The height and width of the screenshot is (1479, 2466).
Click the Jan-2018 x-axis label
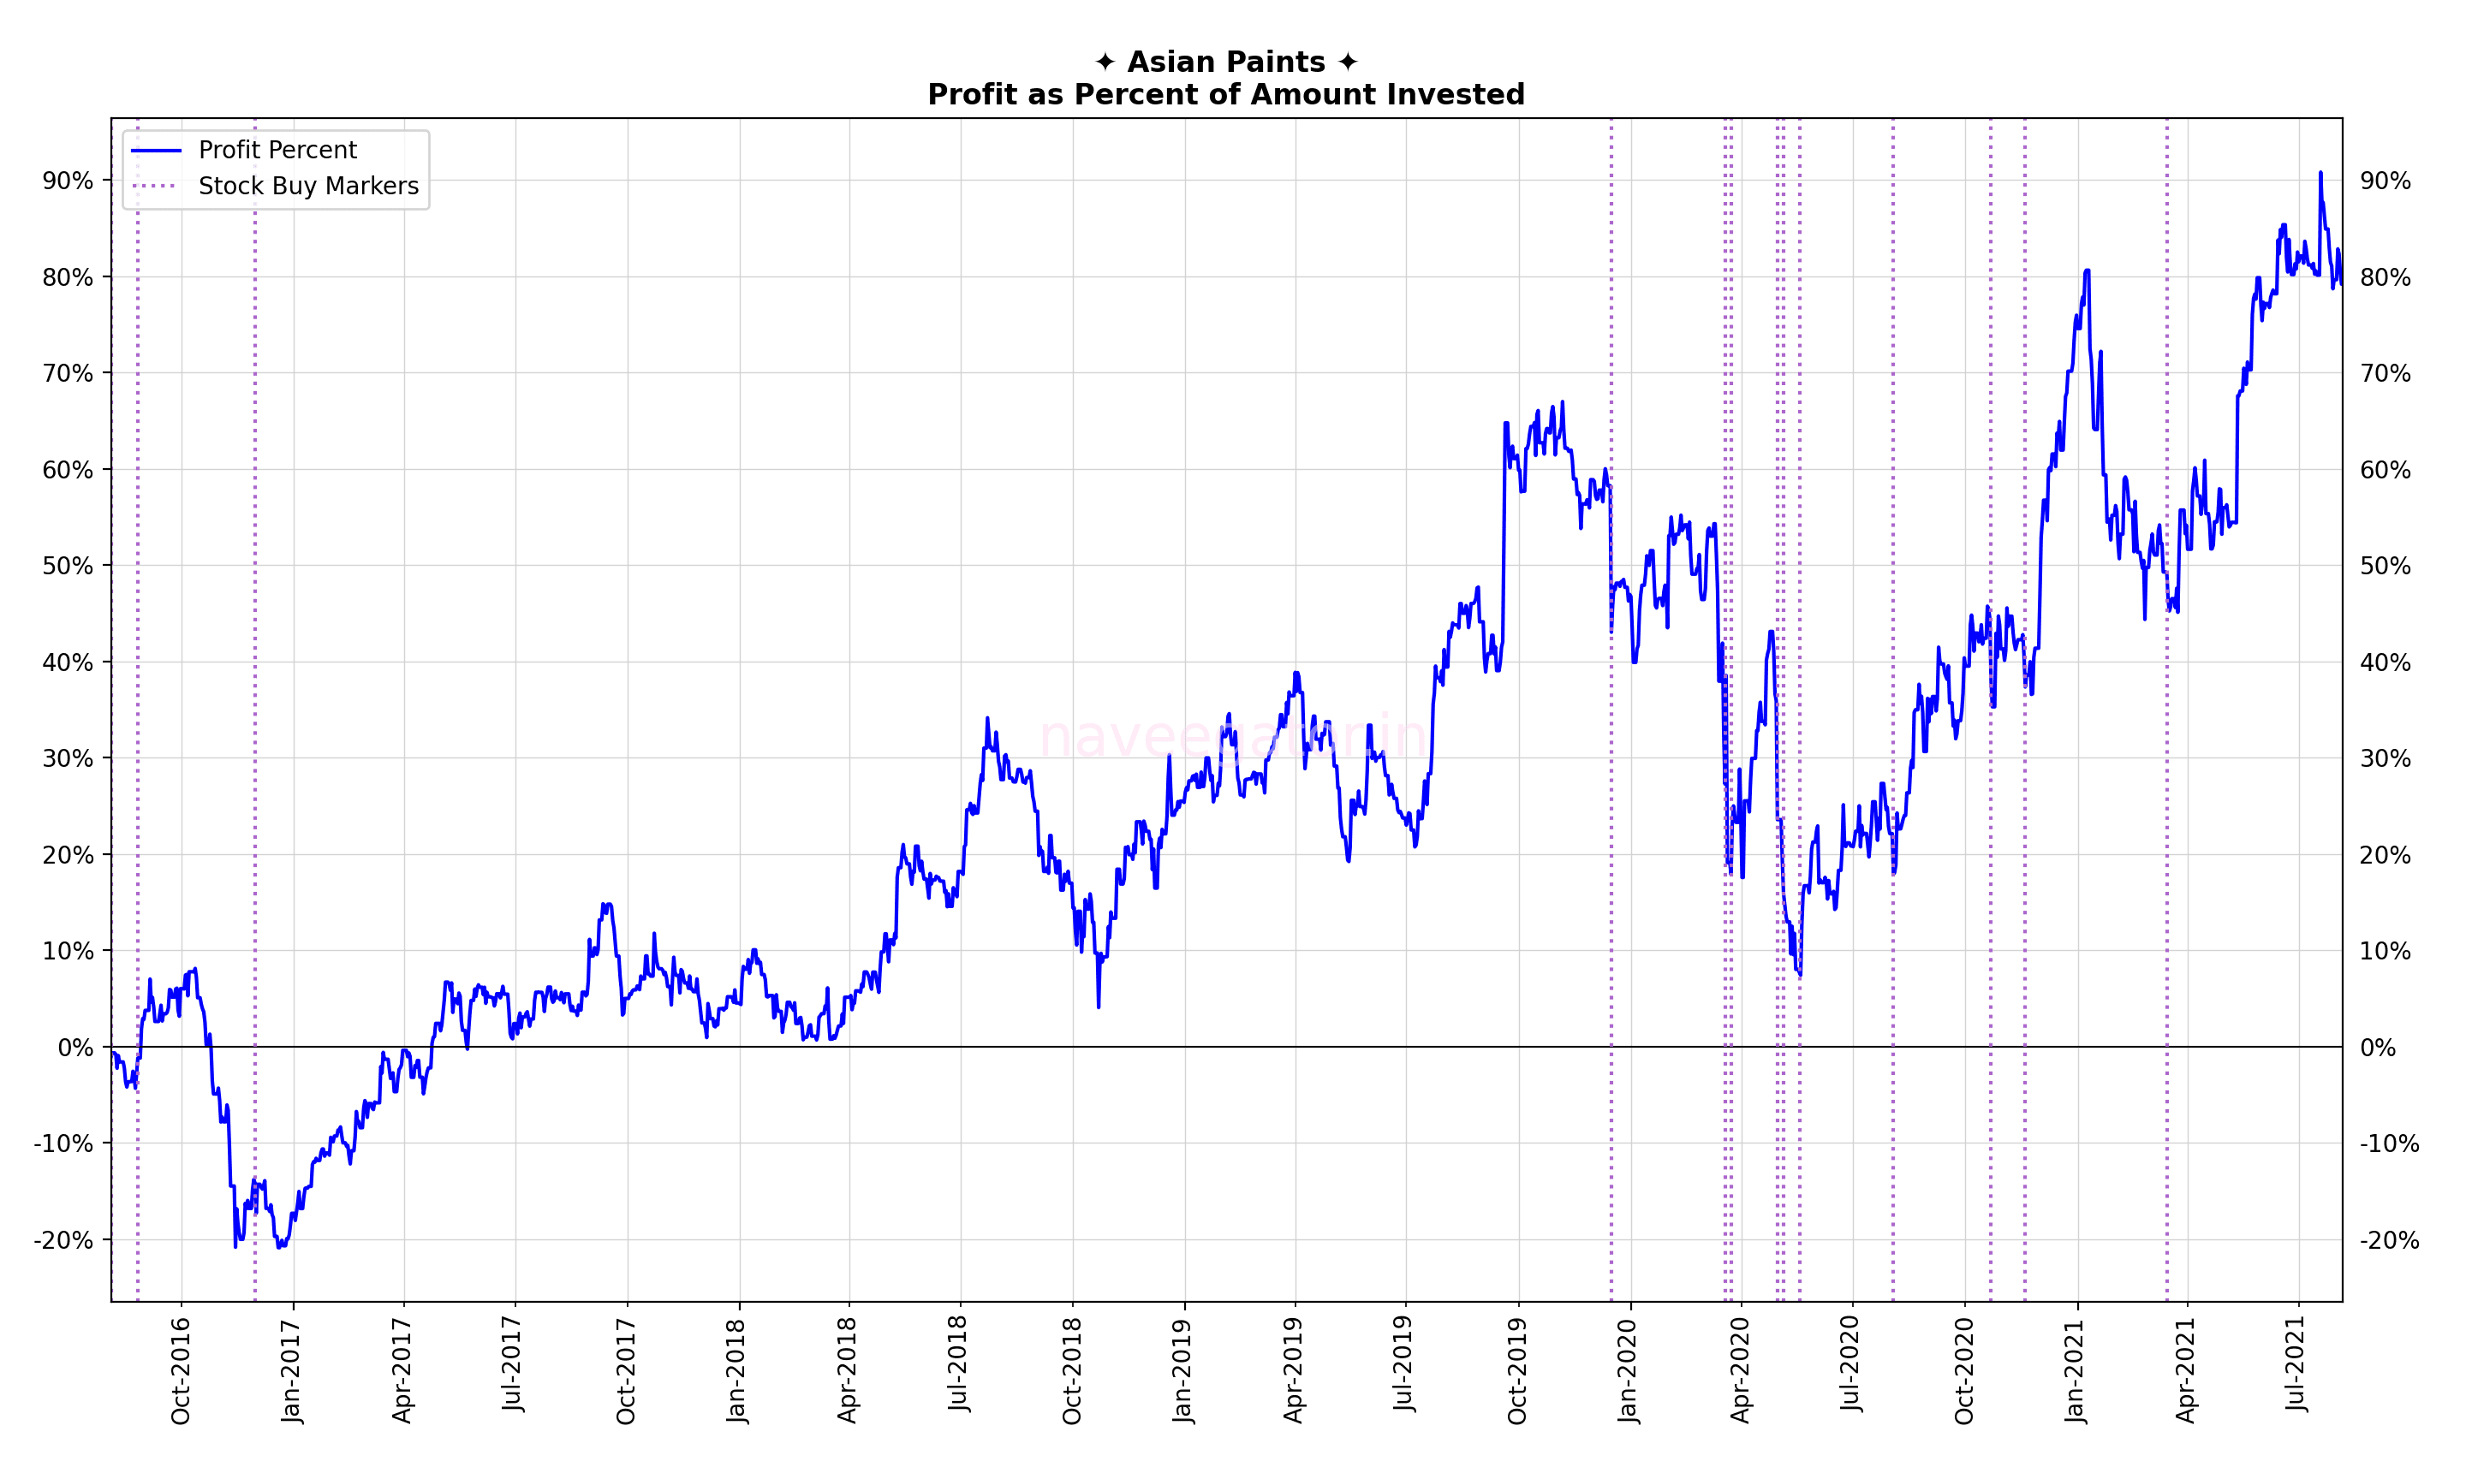[736, 1371]
